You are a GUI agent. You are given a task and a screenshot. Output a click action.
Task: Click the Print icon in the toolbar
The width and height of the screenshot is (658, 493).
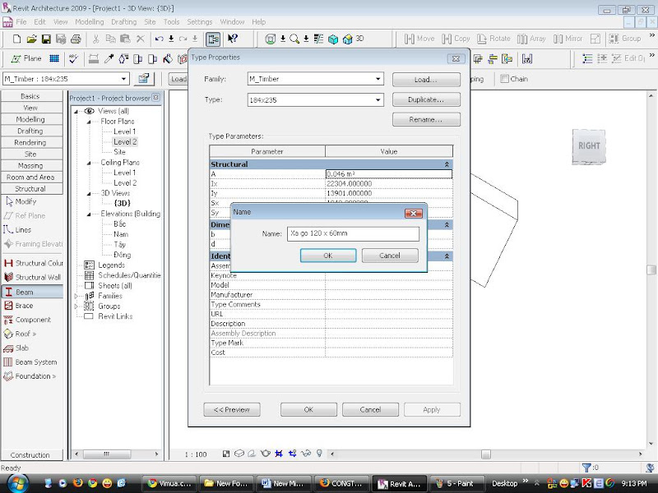[x=76, y=39]
